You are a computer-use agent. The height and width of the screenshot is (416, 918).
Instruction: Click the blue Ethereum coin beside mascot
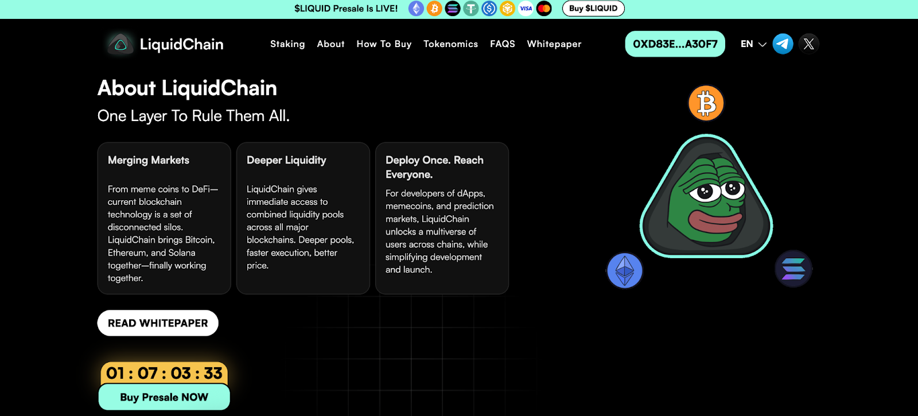(625, 270)
